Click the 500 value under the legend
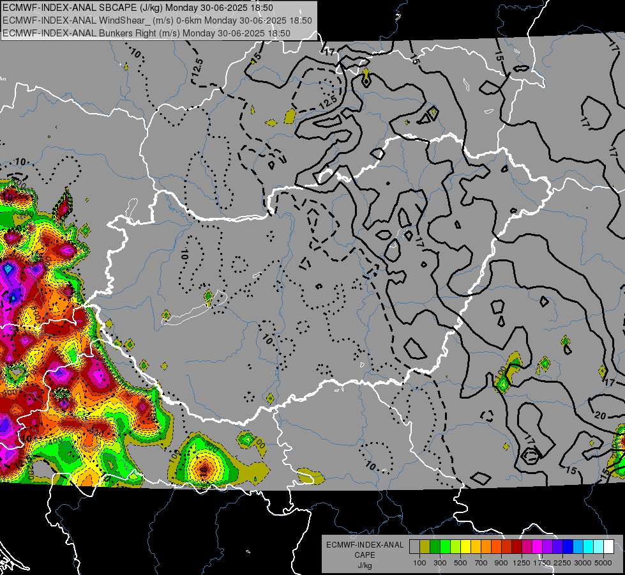The width and height of the screenshot is (625, 575). (460, 563)
